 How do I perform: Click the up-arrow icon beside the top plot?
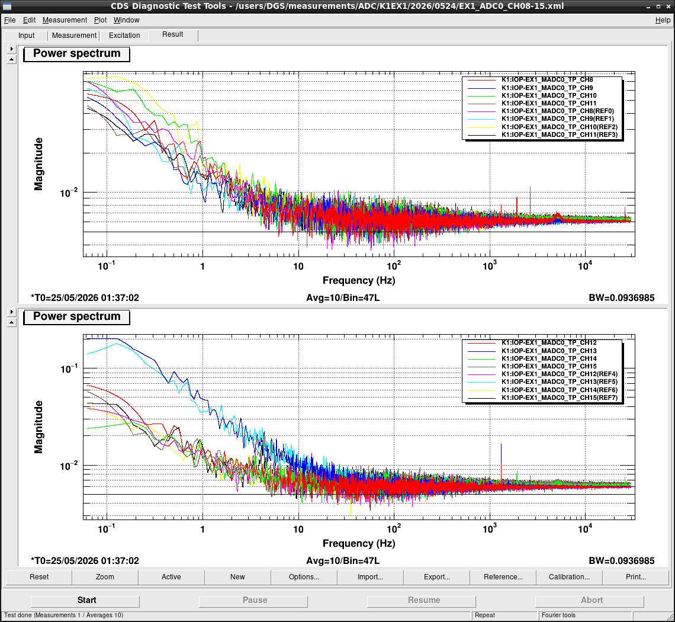click(12, 59)
